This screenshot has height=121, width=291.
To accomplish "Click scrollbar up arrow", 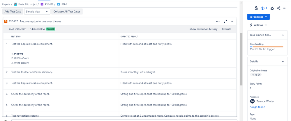I will coord(241,3).
